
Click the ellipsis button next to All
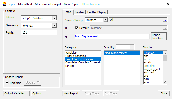click(165, 20)
